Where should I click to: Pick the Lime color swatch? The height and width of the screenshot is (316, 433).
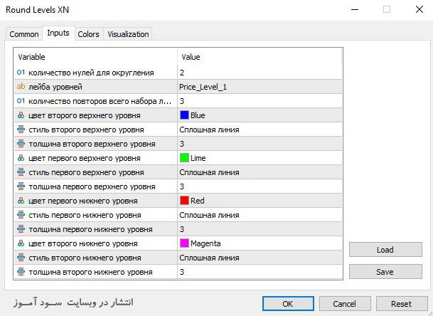[184, 158]
